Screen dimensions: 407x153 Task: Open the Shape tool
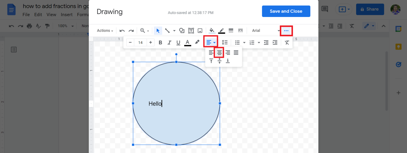click(x=182, y=30)
